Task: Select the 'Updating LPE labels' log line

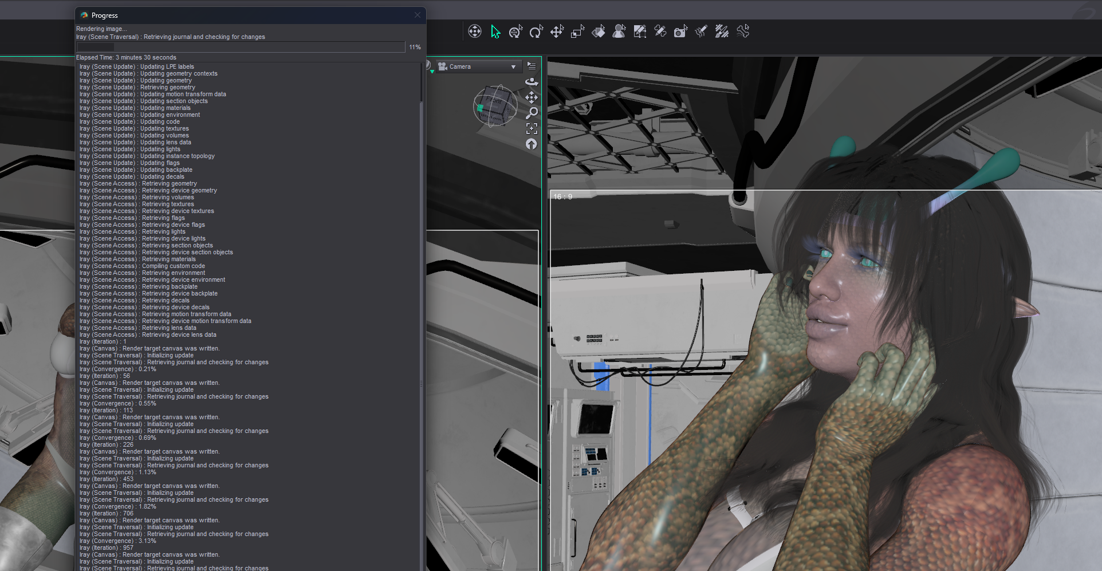Action: point(137,66)
